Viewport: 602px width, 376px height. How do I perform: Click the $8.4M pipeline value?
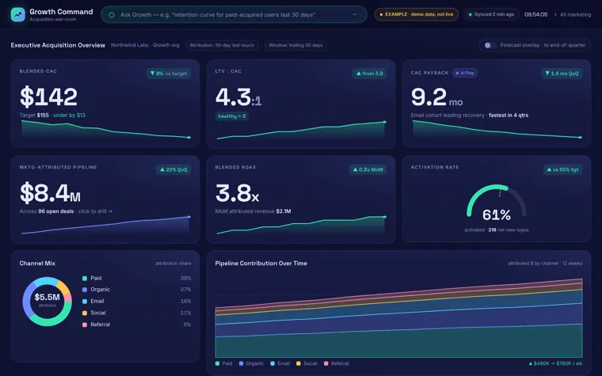50,193
